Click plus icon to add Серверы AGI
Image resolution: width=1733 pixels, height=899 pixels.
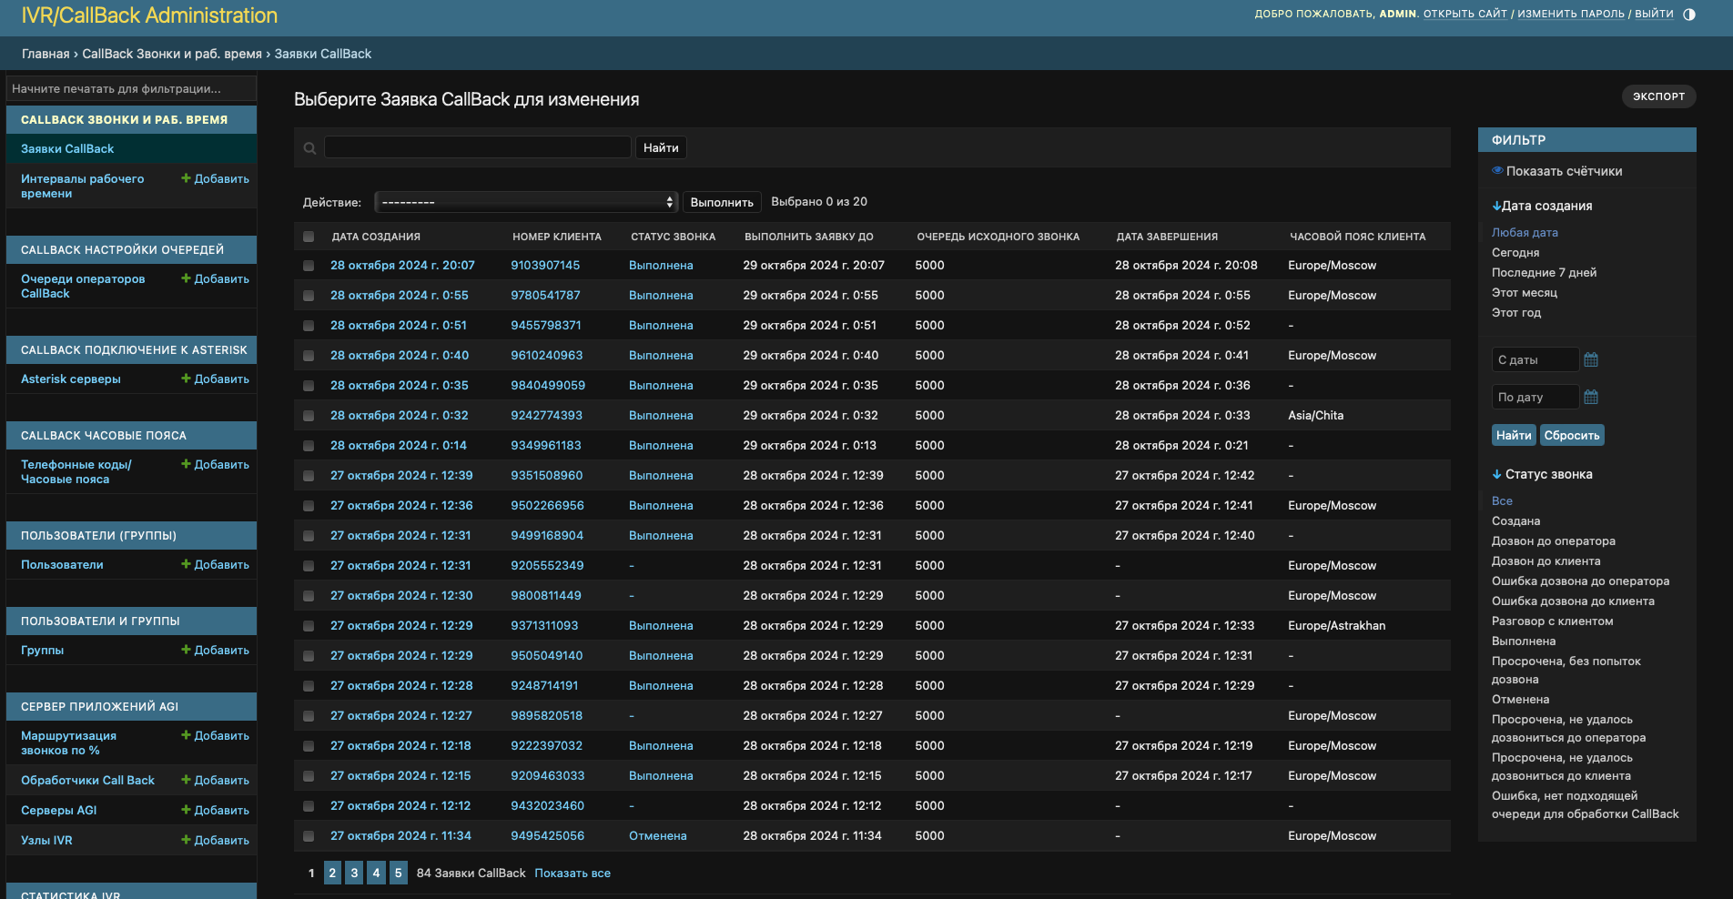(186, 810)
